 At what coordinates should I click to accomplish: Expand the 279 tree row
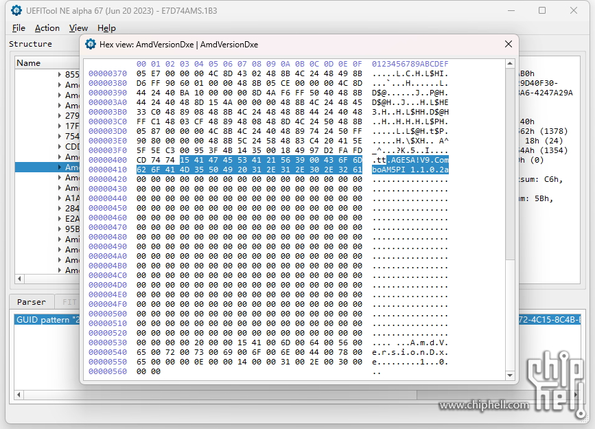click(60, 116)
